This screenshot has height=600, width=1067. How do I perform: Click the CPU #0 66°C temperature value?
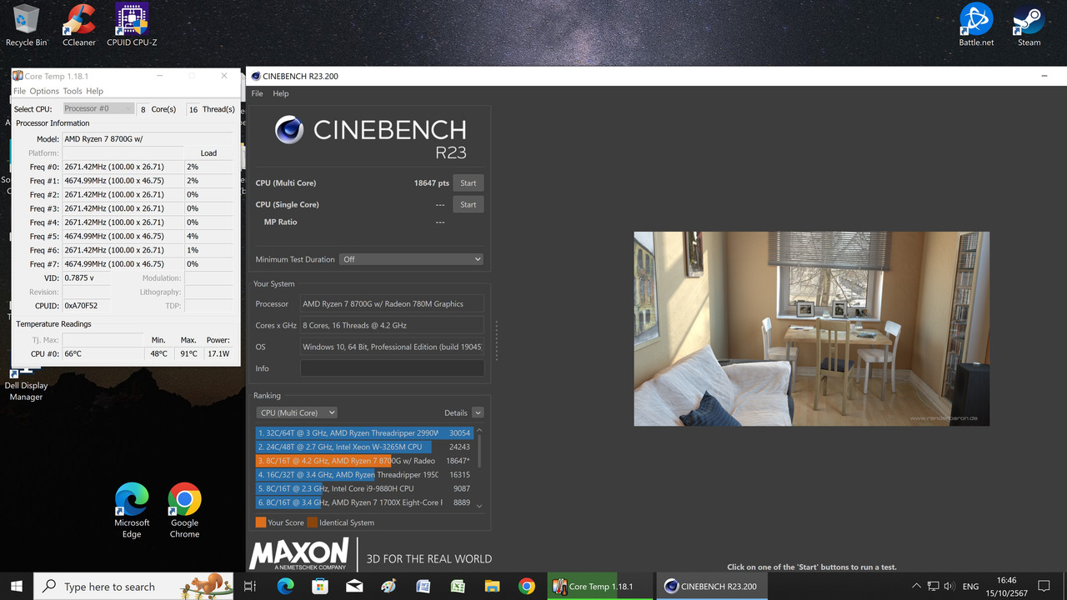pyautogui.click(x=103, y=354)
